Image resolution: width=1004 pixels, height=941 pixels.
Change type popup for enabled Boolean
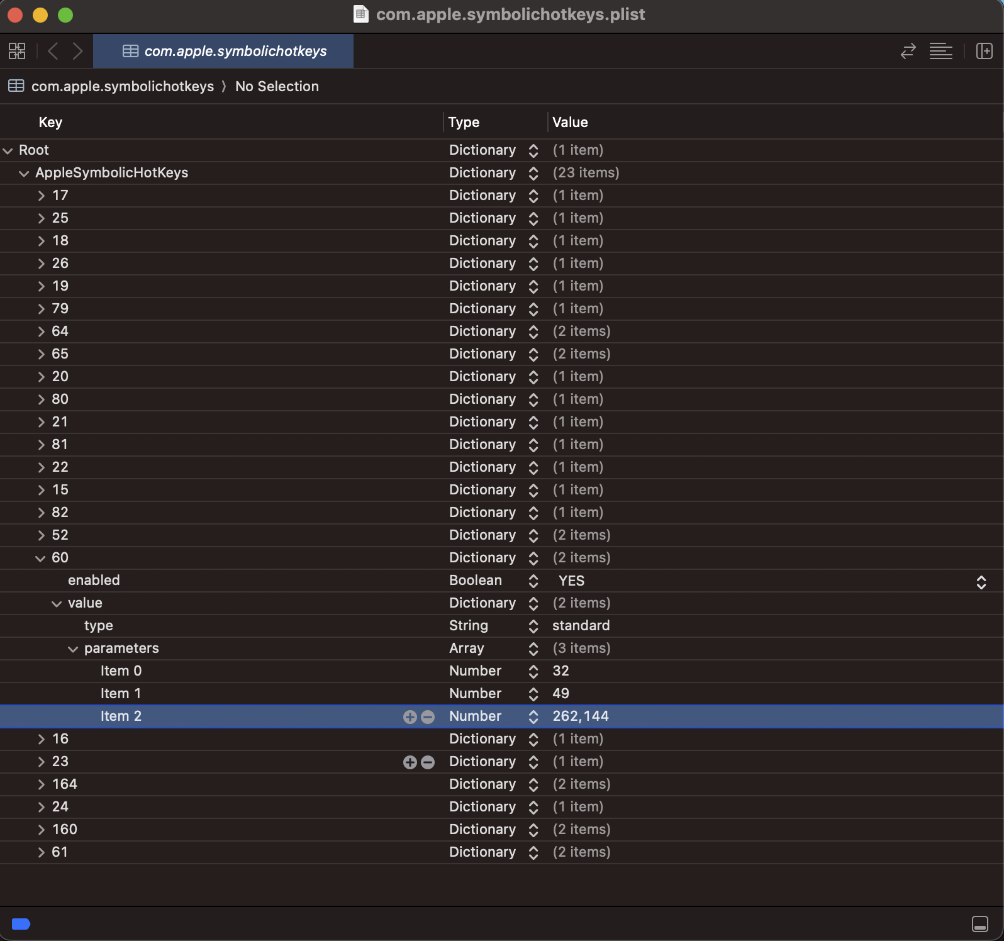[533, 581]
